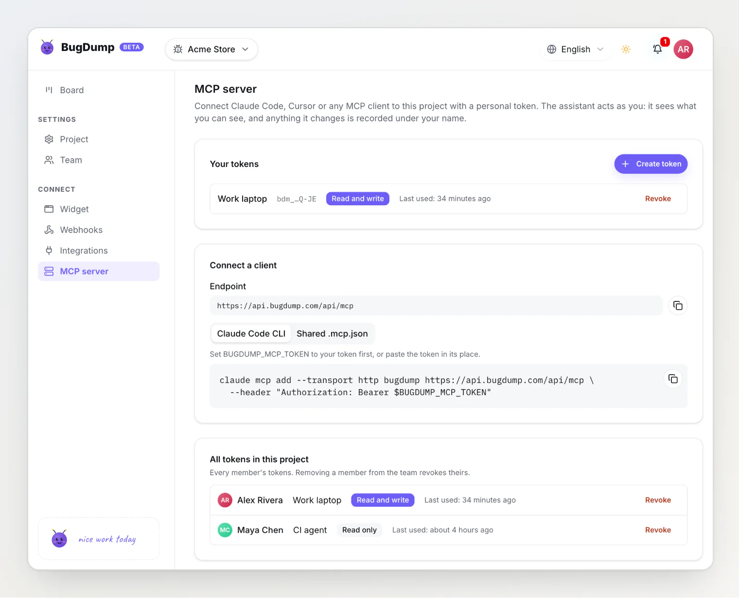Toggle the light theme sun icon
This screenshot has height=598, width=739.
click(626, 49)
